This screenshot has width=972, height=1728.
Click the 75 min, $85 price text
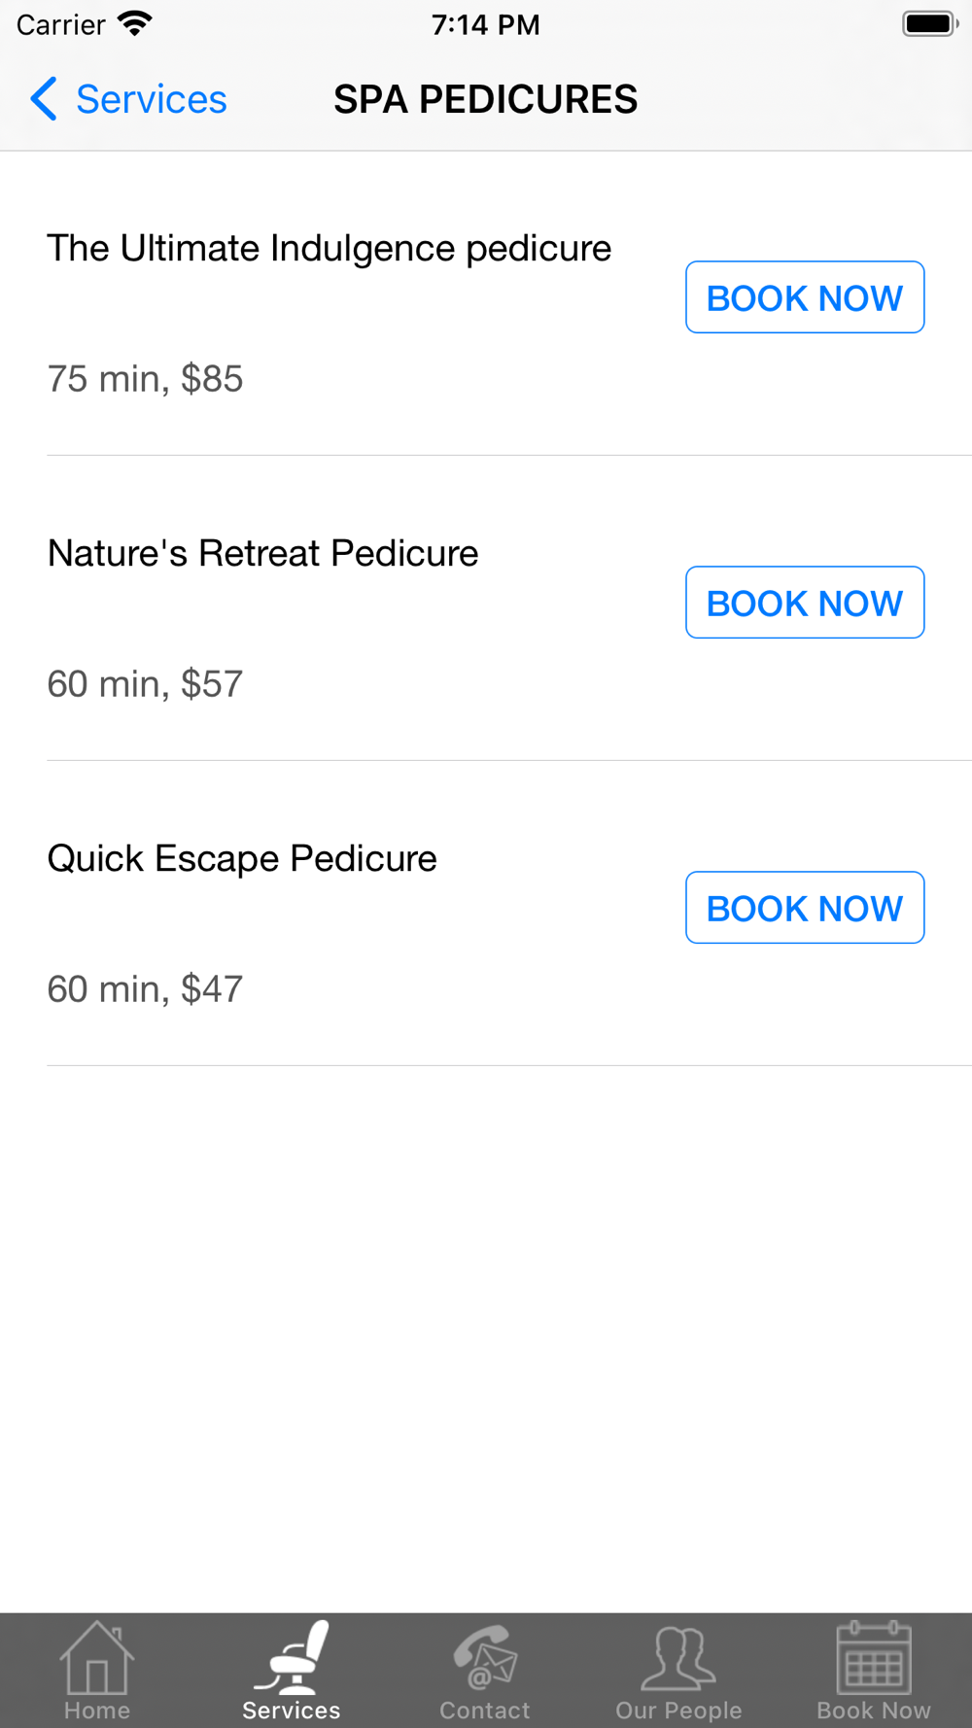[145, 379]
